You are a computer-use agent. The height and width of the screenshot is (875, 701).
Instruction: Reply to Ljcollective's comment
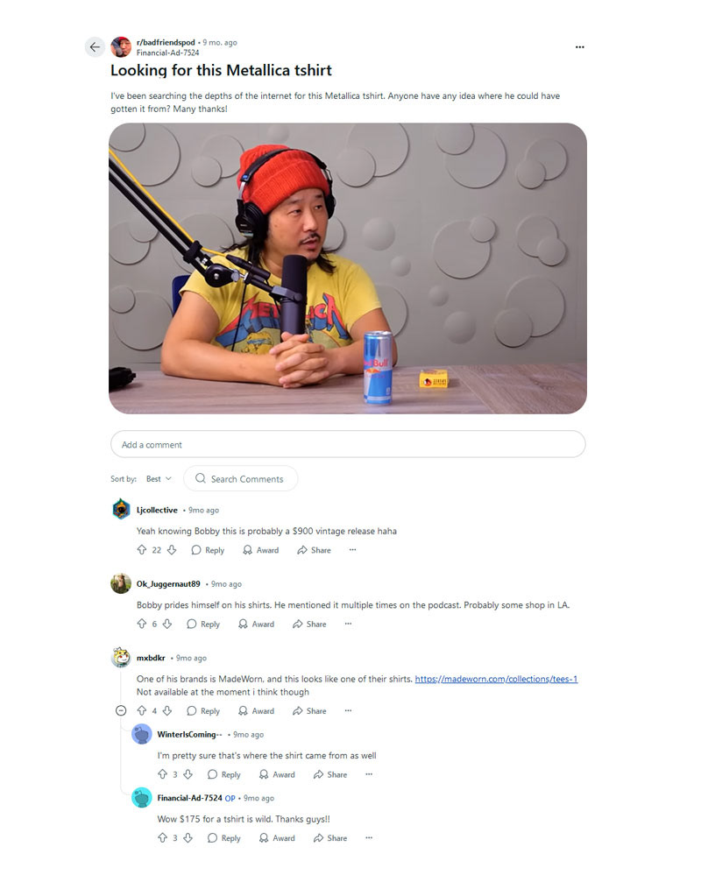tap(208, 550)
